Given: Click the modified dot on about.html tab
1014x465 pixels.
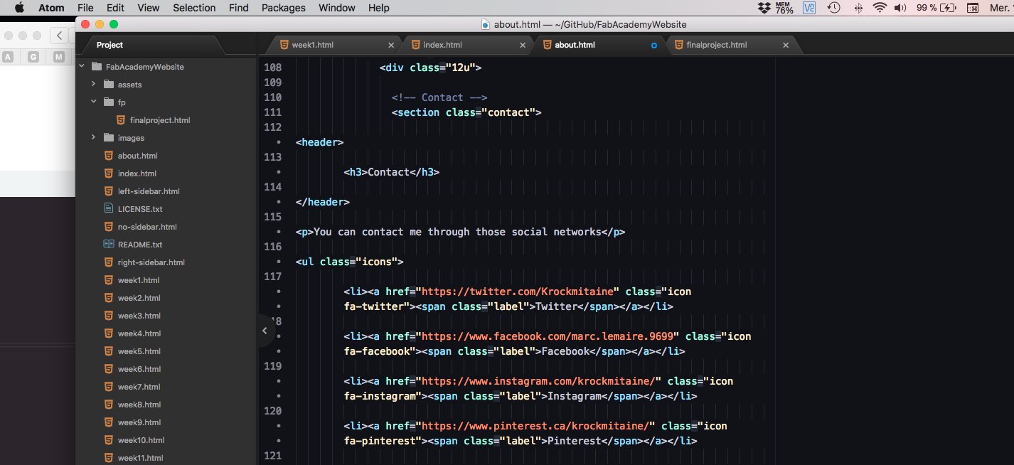Looking at the screenshot, I should (654, 45).
